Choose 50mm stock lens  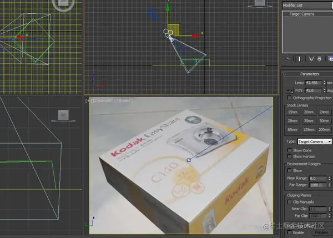324,121
